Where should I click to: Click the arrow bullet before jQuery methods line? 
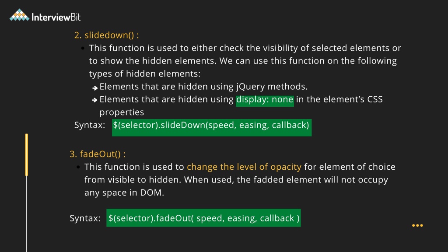95,88
